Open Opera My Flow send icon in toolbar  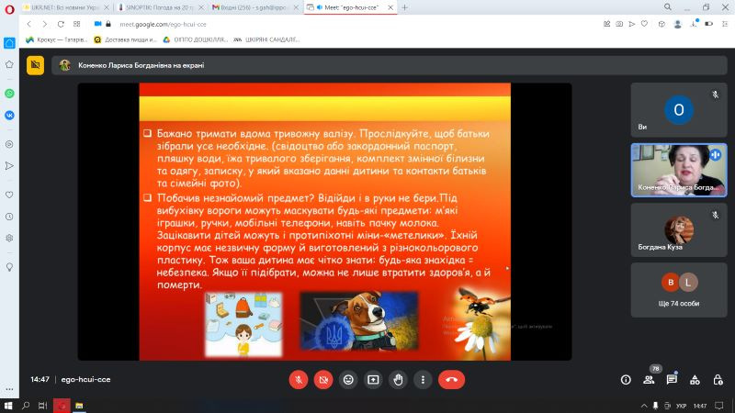[632, 24]
